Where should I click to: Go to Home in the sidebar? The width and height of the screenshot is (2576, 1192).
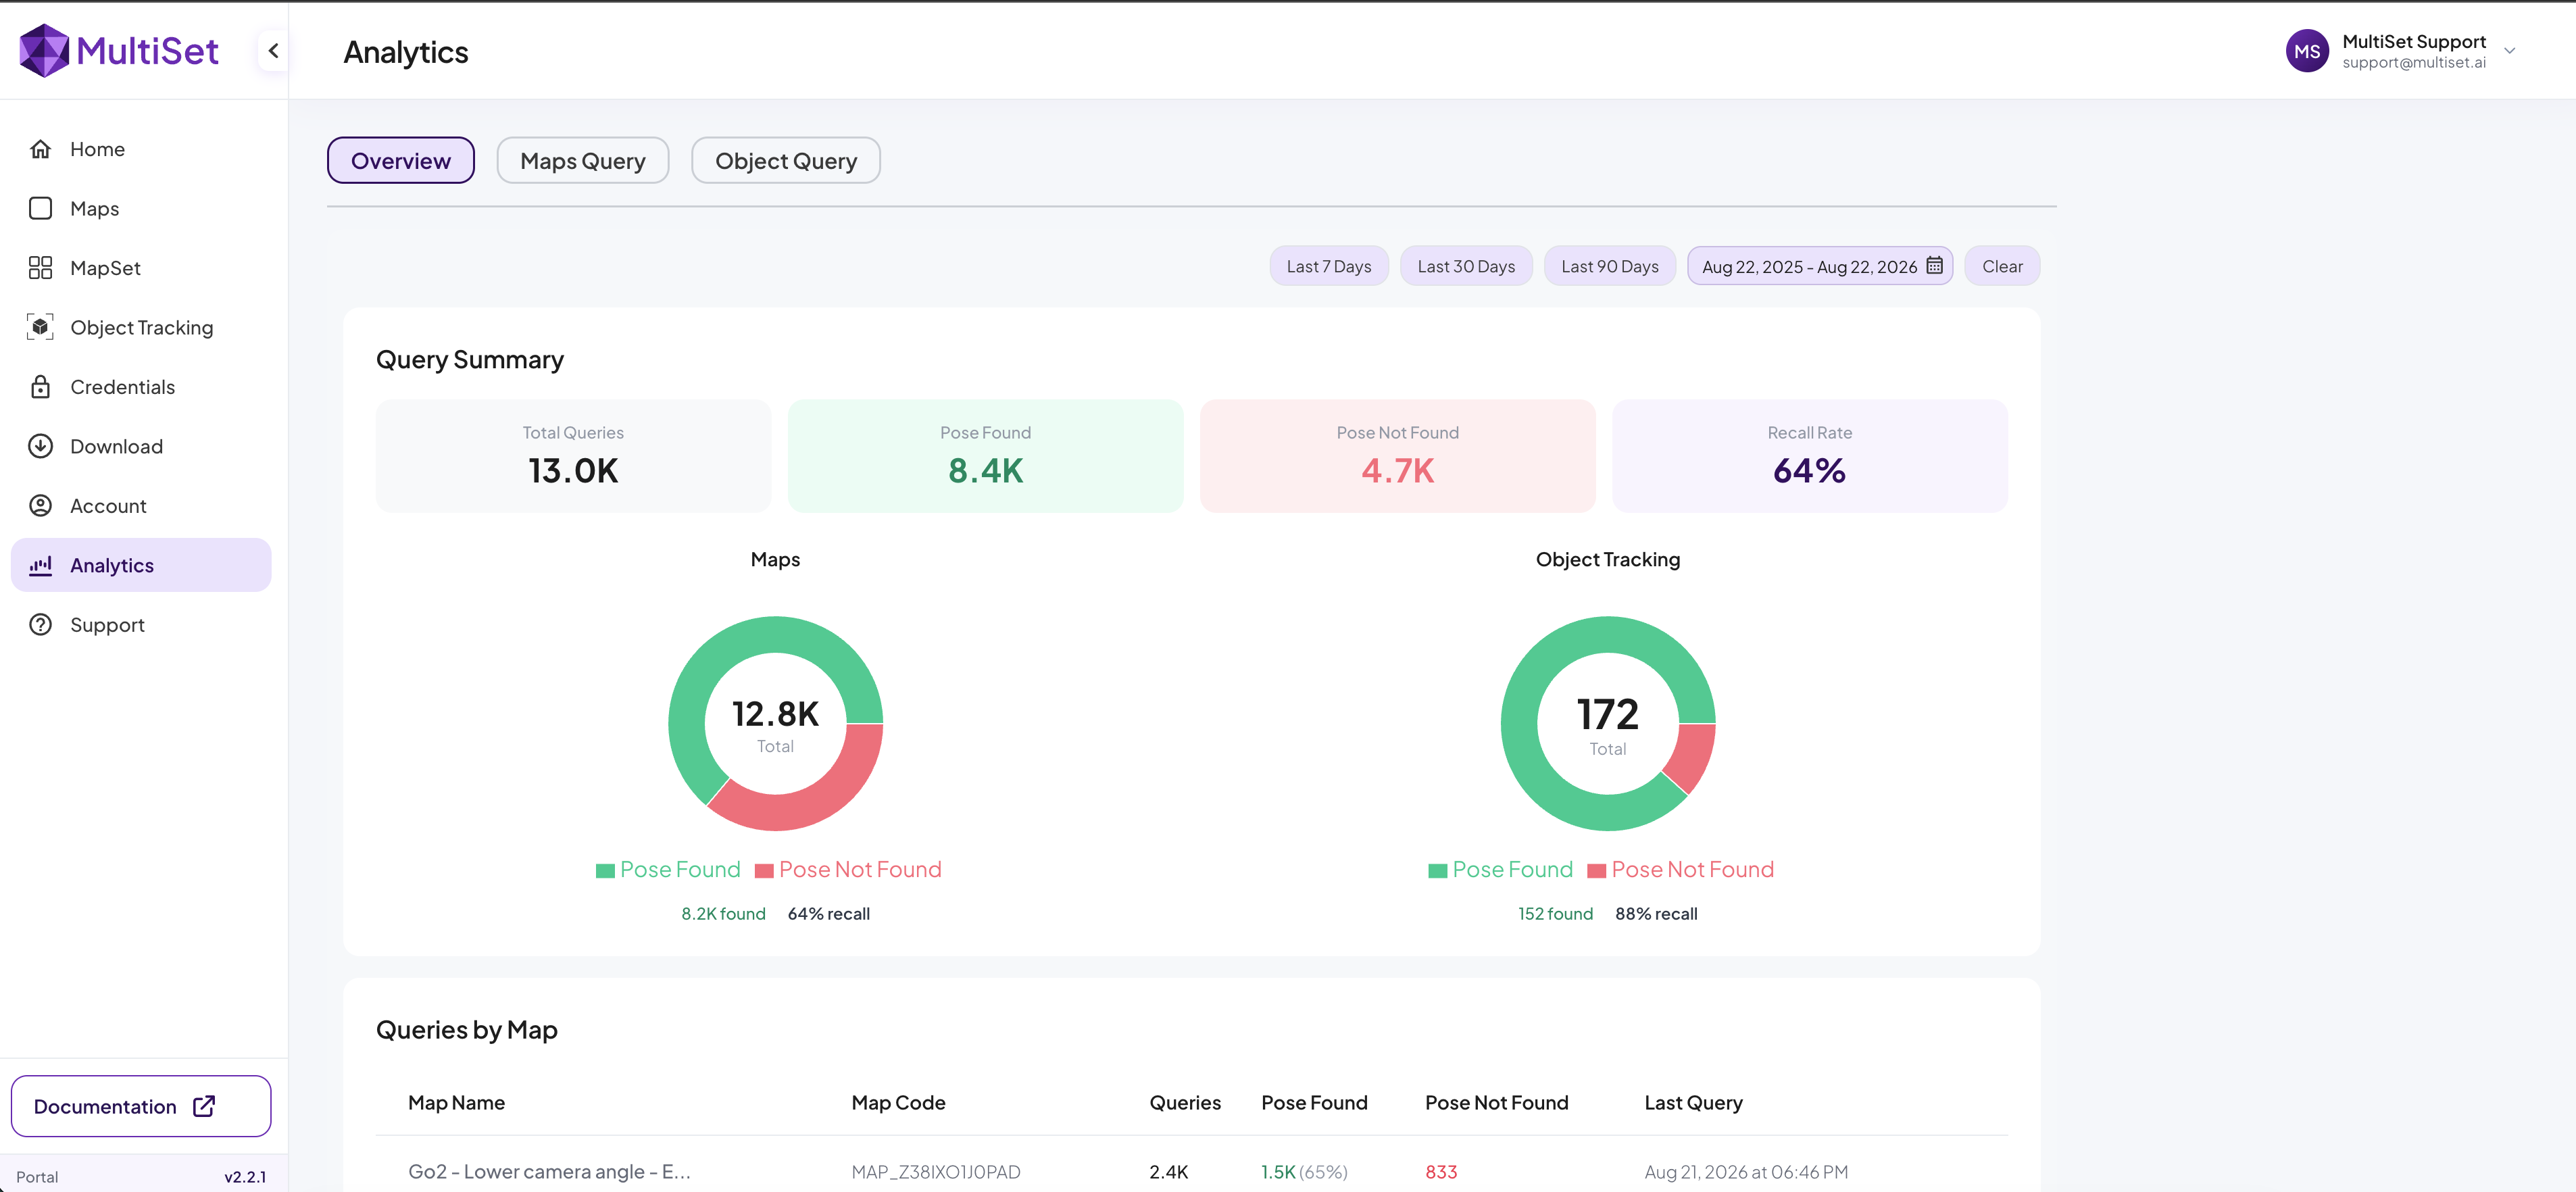141,149
